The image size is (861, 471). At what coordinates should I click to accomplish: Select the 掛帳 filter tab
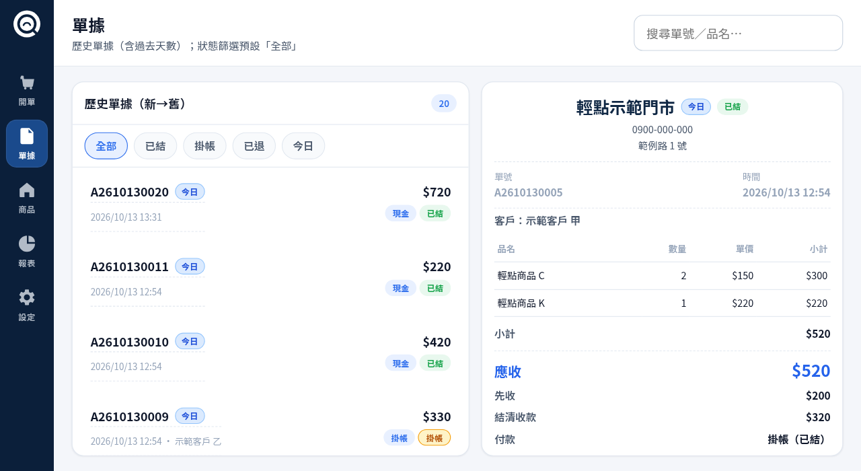coord(204,146)
